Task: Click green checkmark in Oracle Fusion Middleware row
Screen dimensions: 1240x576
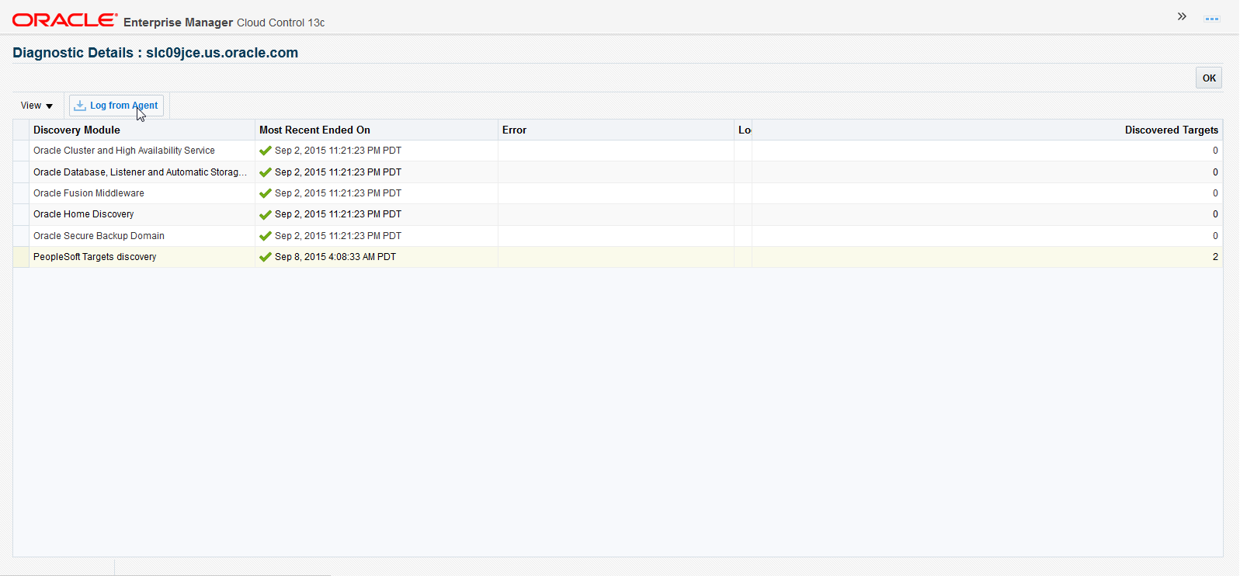Action: (x=266, y=193)
